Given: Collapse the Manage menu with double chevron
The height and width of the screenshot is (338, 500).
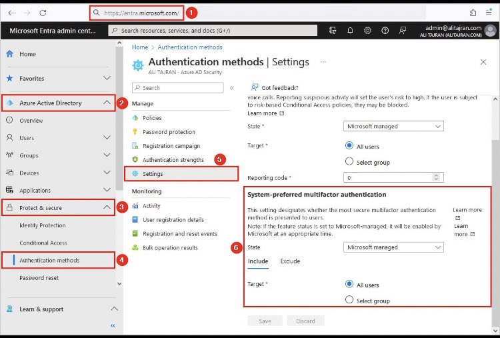Looking at the screenshot, I should pos(232,88).
